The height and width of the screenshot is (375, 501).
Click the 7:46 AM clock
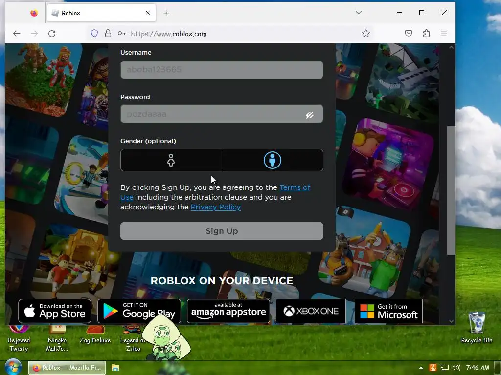pyautogui.click(x=478, y=368)
